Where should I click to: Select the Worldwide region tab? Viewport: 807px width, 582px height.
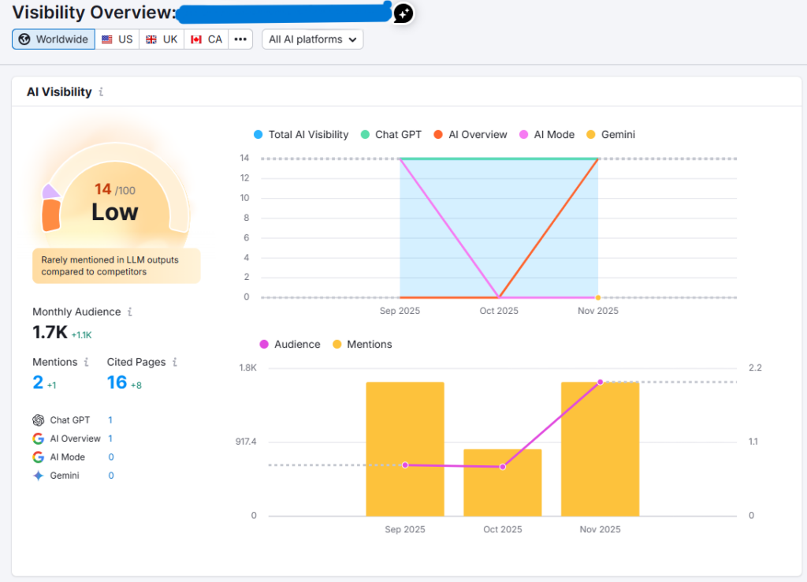coord(54,39)
